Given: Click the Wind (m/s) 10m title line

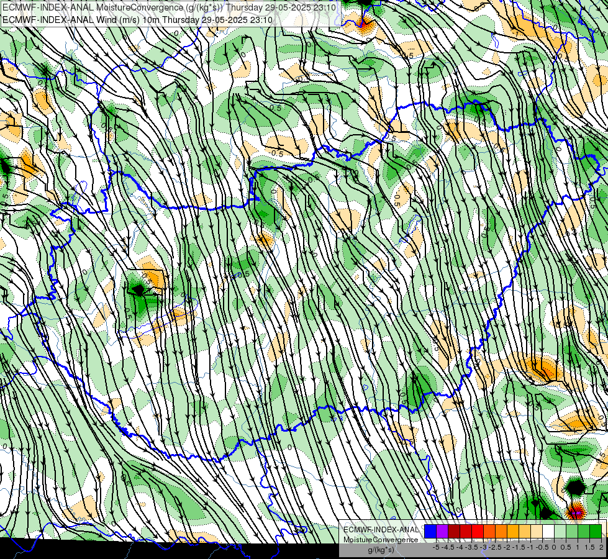Looking at the screenshot, I should click(137, 19).
